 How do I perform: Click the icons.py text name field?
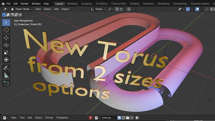pos(109,118)
